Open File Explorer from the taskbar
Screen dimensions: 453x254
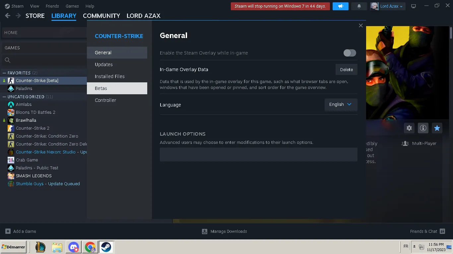(57, 247)
